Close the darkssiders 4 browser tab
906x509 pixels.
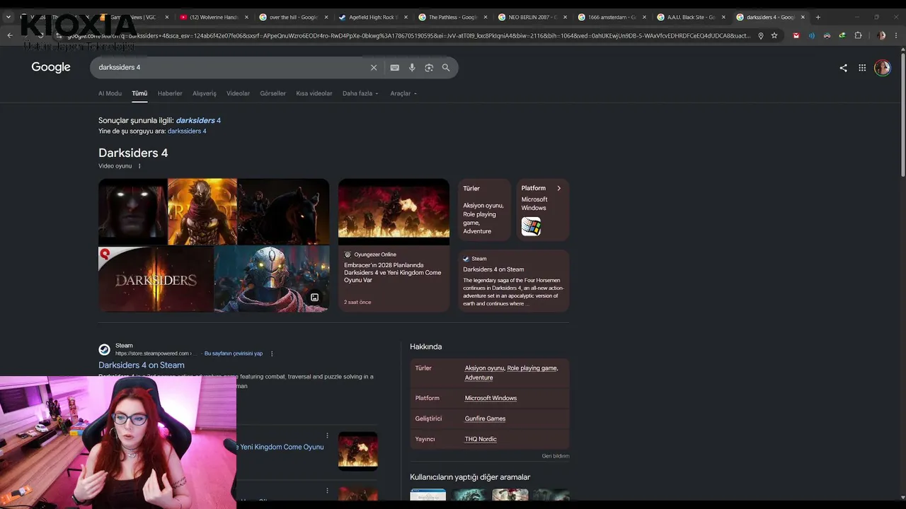(x=803, y=17)
